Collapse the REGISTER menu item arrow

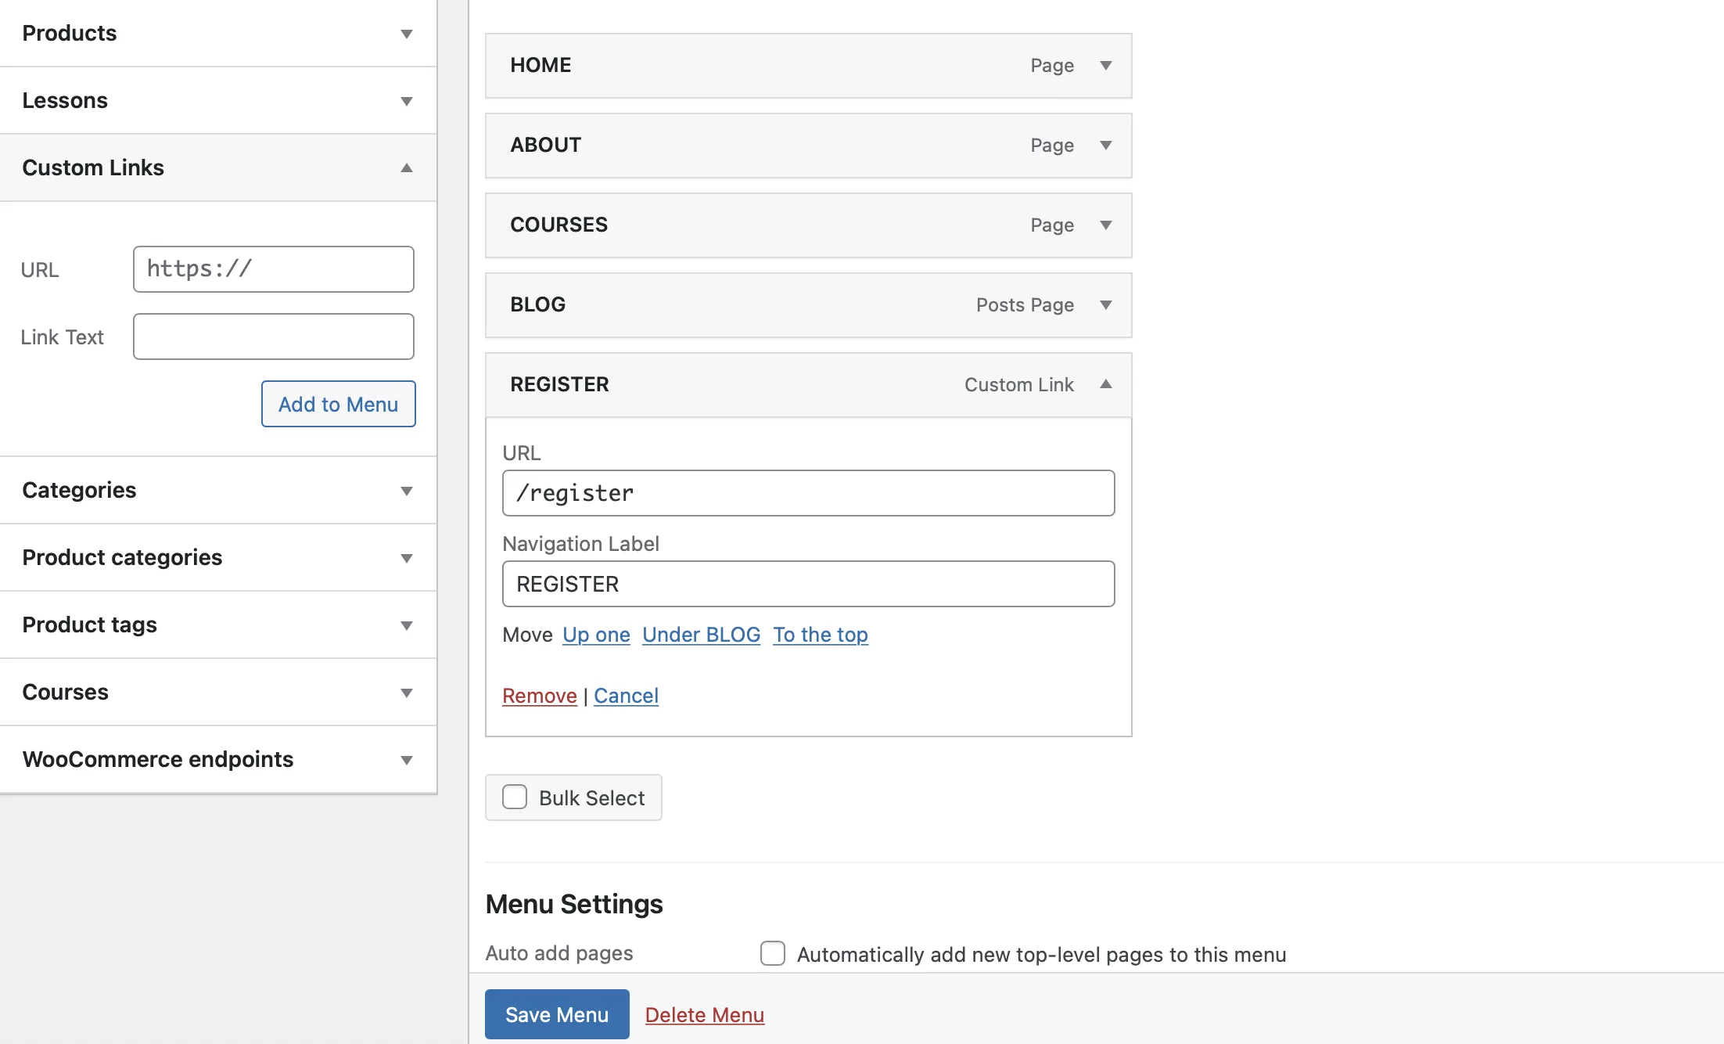[1106, 384]
